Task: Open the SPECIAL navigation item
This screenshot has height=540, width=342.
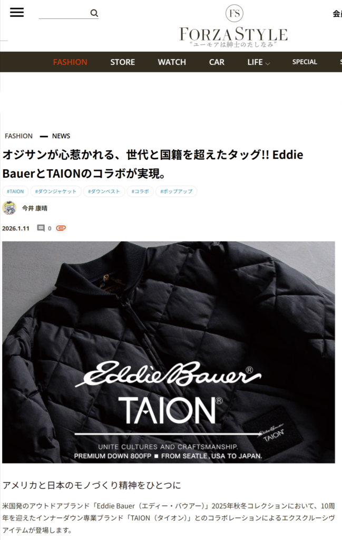Action: pos(305,62)
